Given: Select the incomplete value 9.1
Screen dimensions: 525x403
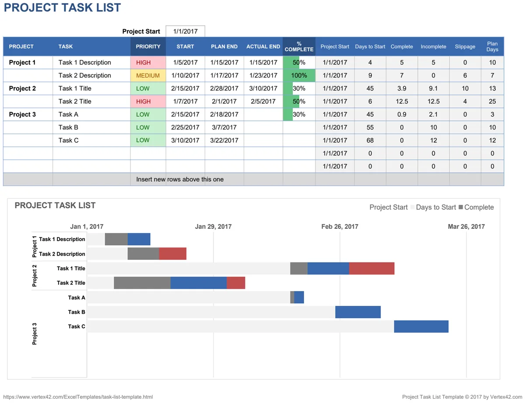Looking at the screenshot, I should 434,88.
